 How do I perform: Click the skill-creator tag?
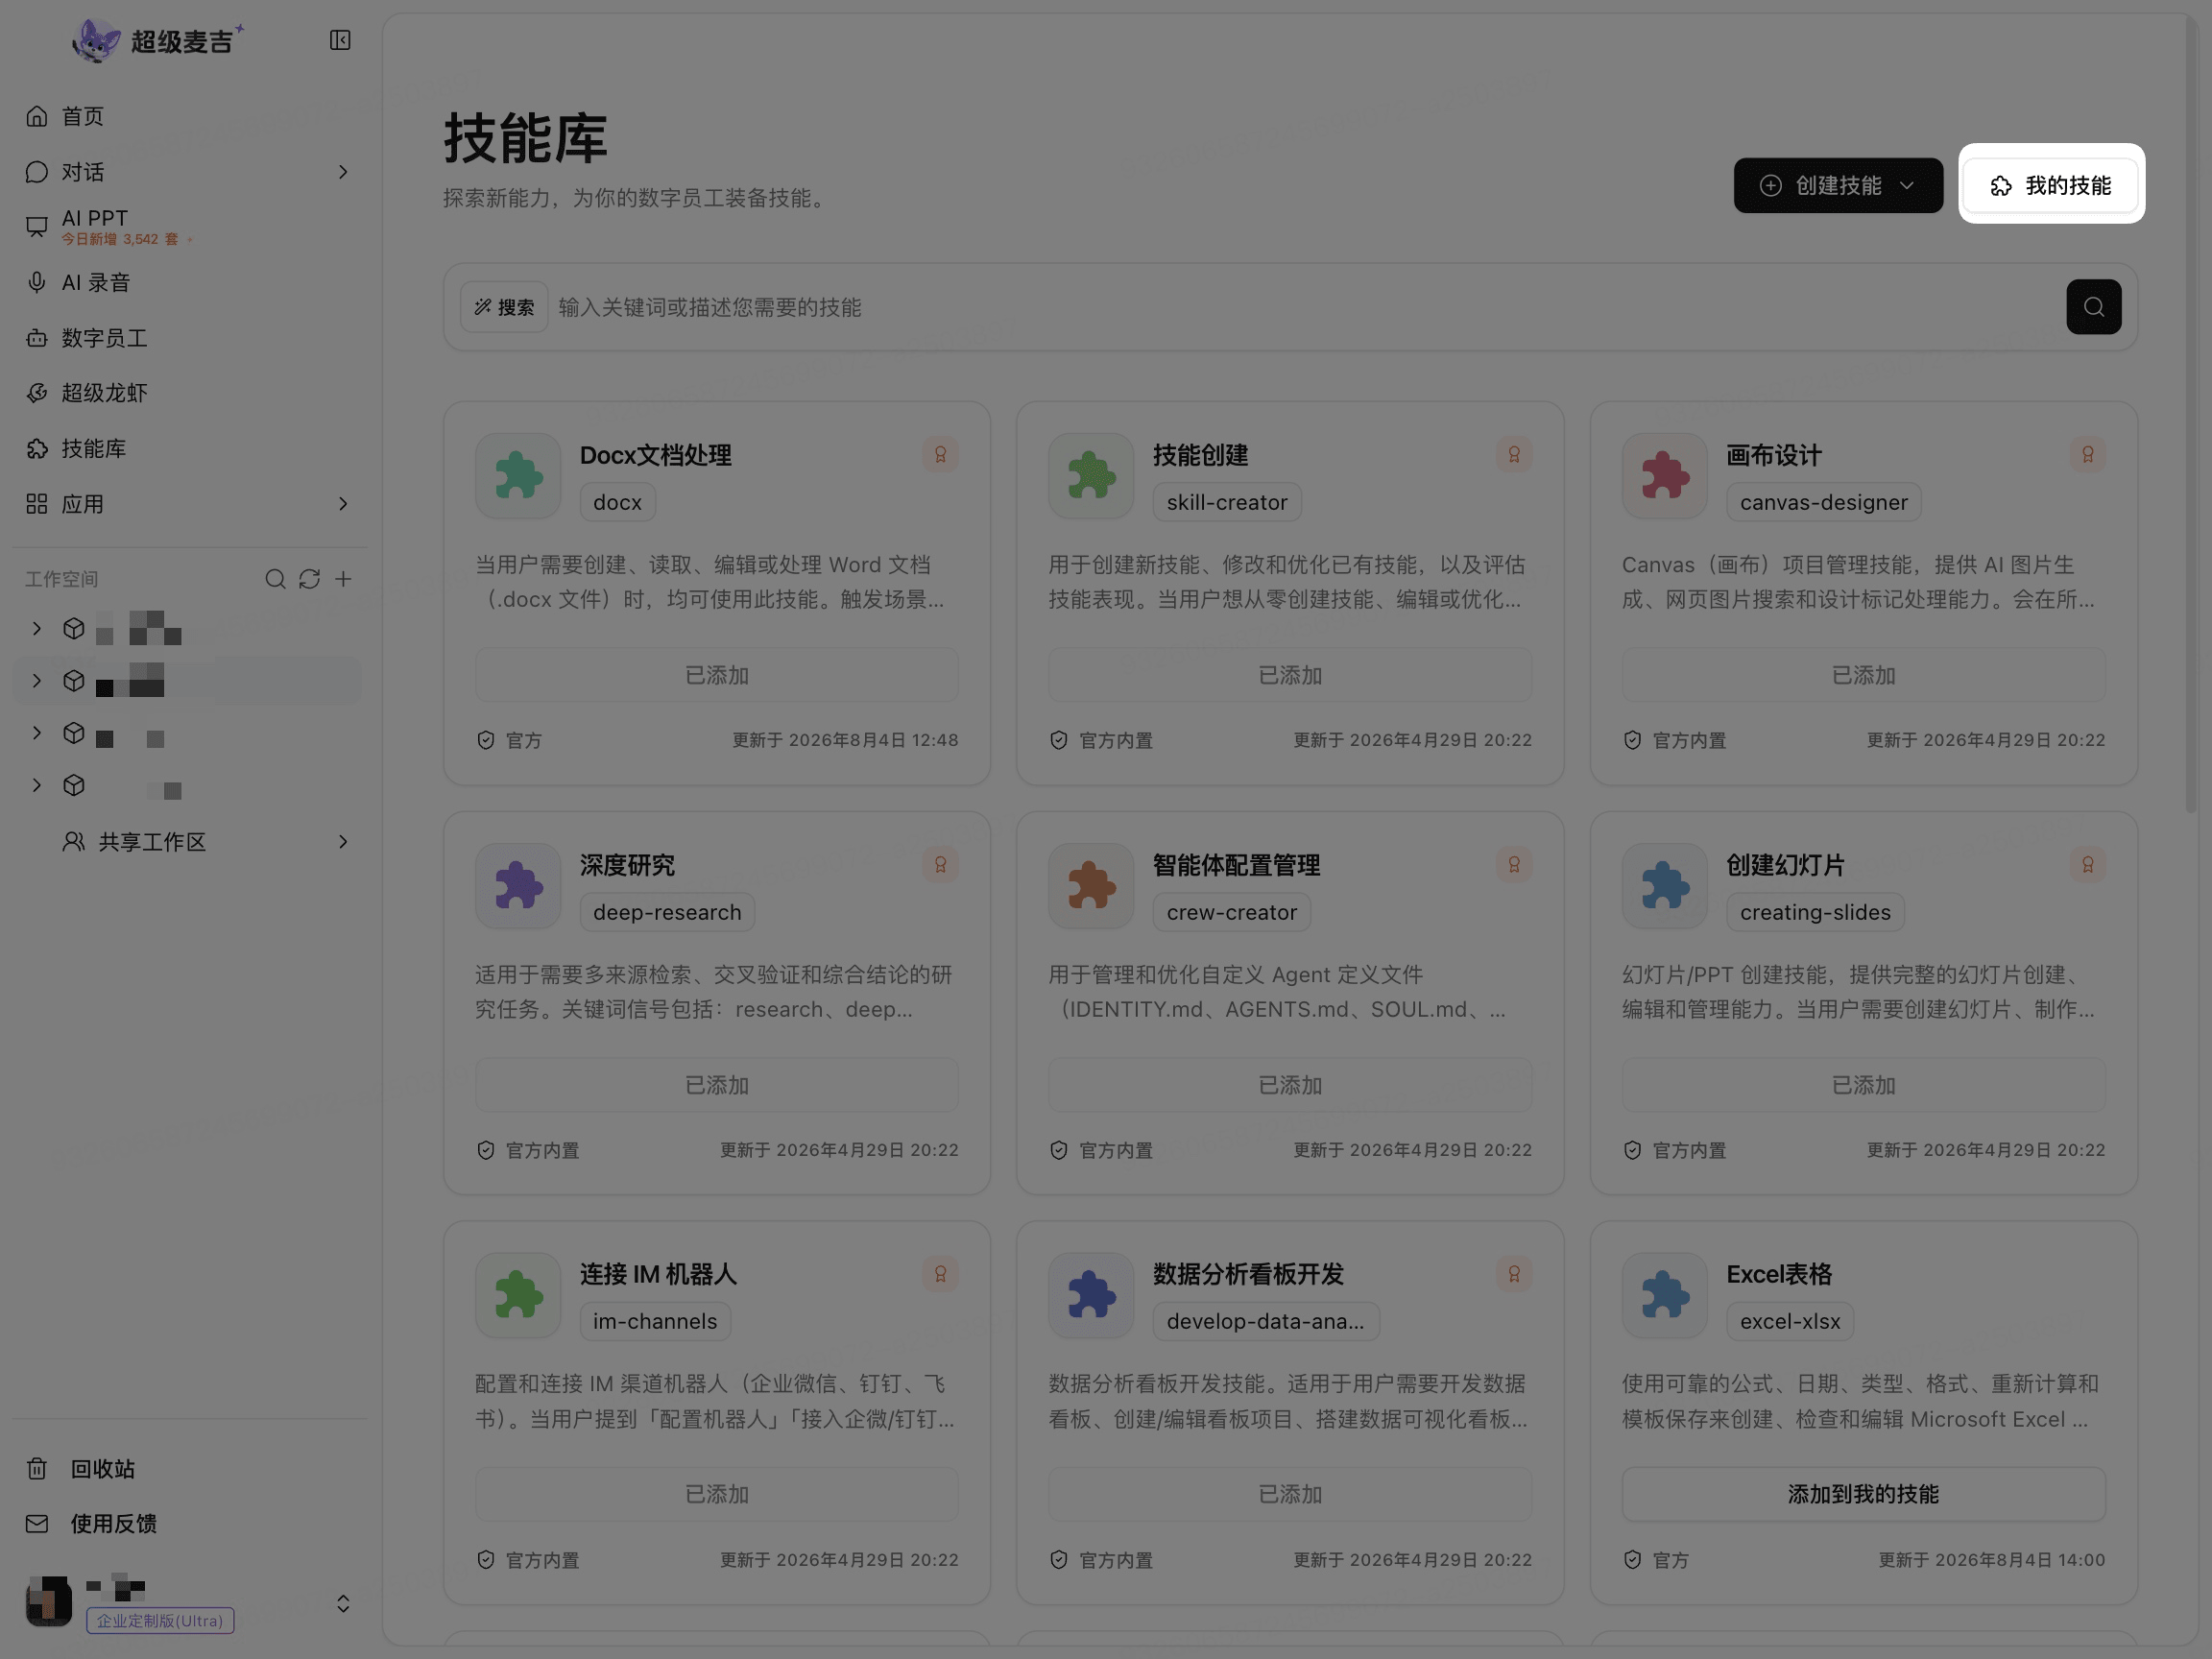(1227, 502)
